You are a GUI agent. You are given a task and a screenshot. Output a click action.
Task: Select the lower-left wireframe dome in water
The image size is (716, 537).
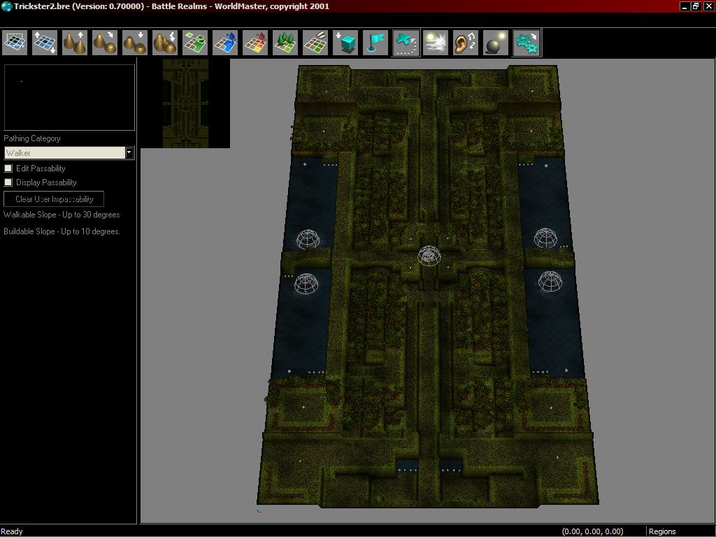(306, 284)
